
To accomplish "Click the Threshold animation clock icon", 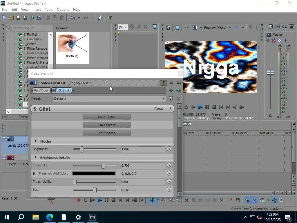I will click(x=169, y=165).
